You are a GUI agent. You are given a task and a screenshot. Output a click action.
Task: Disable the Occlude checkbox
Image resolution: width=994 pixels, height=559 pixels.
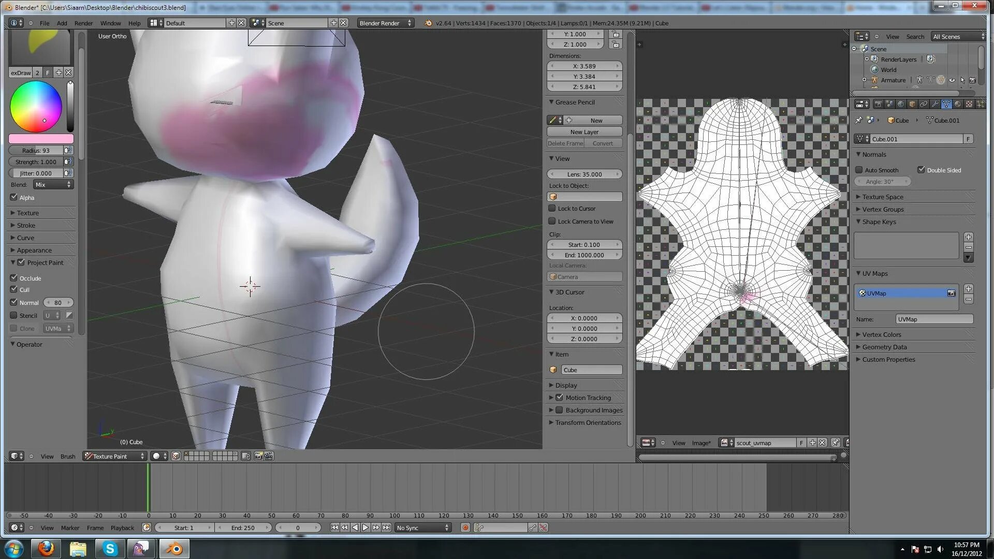(14, 278)
